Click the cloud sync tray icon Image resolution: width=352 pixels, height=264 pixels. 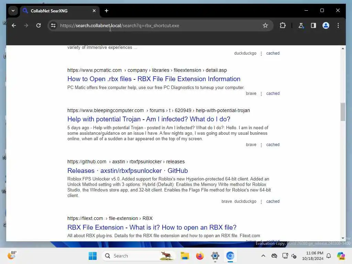[x=274, y=256]
